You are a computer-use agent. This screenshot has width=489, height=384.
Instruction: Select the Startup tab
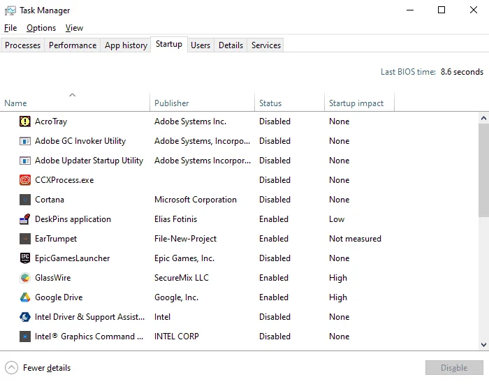click(x=169, y=44)
